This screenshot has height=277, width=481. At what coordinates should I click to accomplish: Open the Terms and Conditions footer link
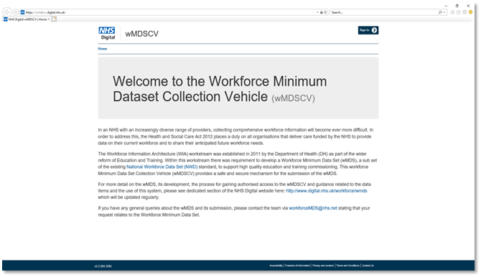[x=347, y=266]
